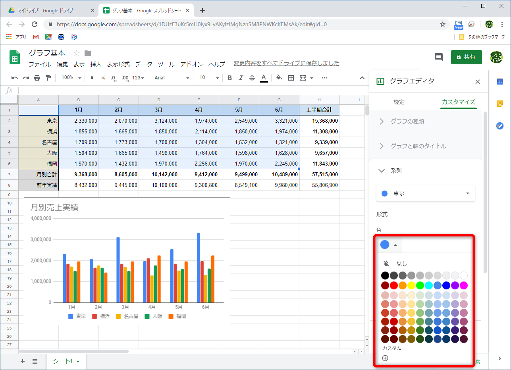Click the chart title 月別売上実績
Viewport: 511px width, 370px height.
pos(54,207)
